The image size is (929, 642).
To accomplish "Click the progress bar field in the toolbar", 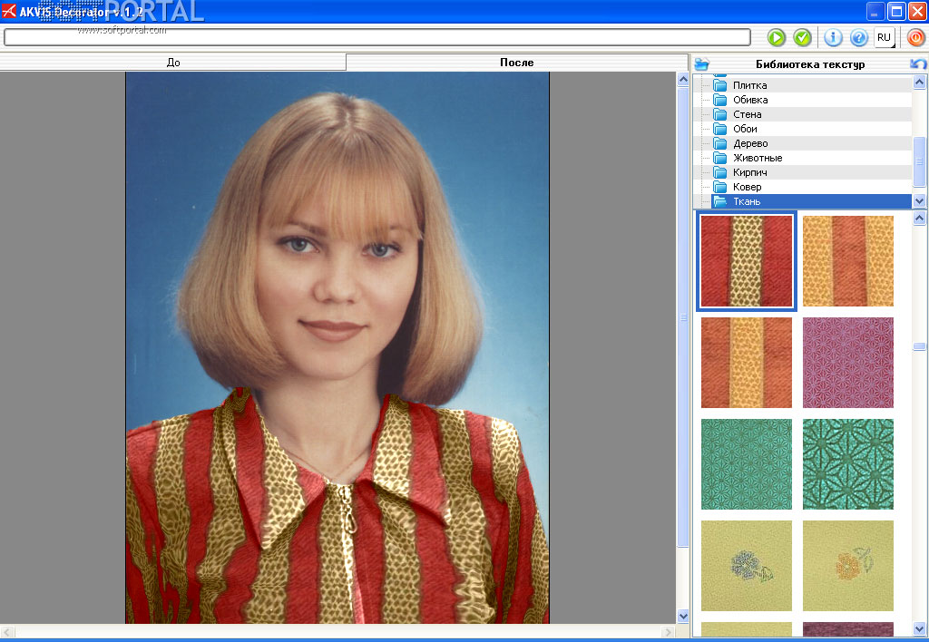I will (377, 37).
